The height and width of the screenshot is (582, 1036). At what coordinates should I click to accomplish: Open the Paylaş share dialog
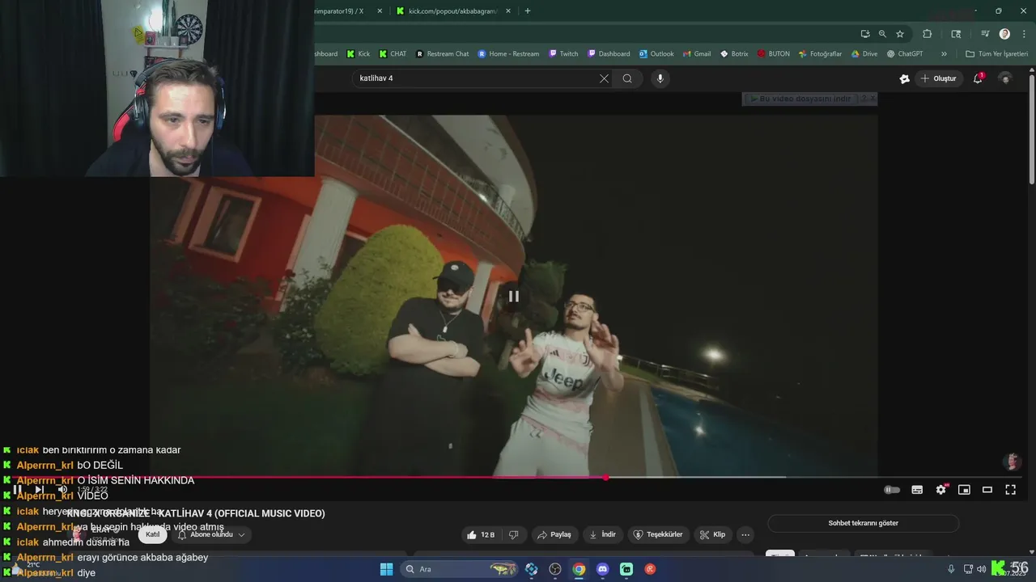click(554, 534)
